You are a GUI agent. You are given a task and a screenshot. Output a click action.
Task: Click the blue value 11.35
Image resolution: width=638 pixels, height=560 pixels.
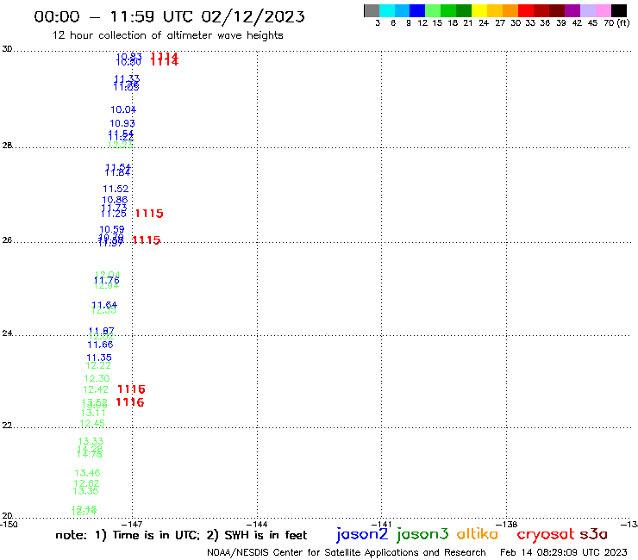99,357
